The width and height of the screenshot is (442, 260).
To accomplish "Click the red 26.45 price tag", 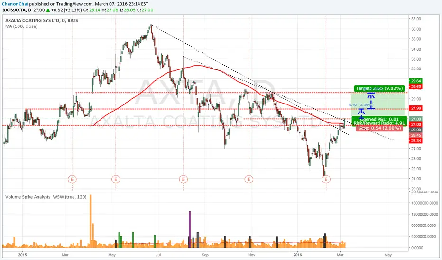I will pos(415,135).
